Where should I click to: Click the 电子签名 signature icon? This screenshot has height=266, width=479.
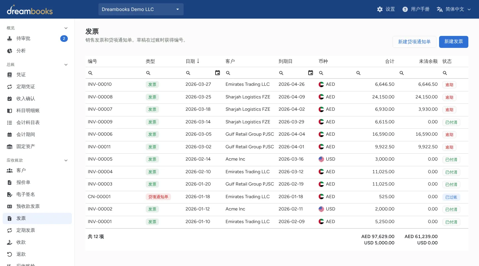[x=10, y=195]
